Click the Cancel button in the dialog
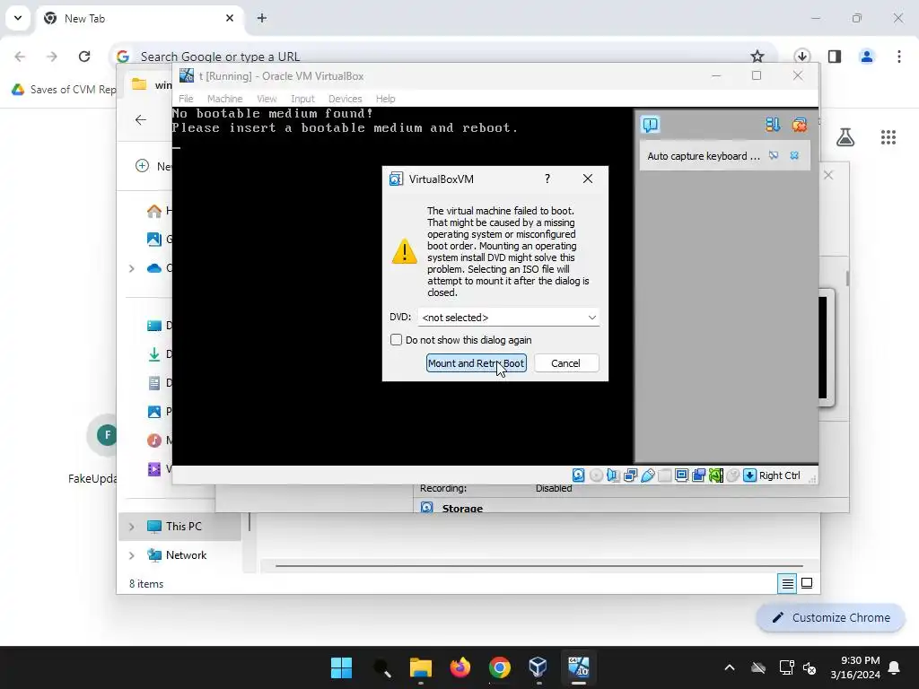Viewport: 919px width, 689px height. coord(566,363)
